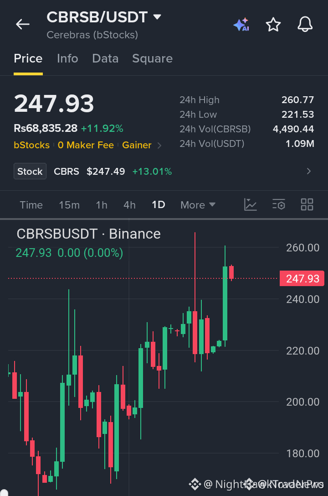Switch to the Price tab

[x=28, y=58]
